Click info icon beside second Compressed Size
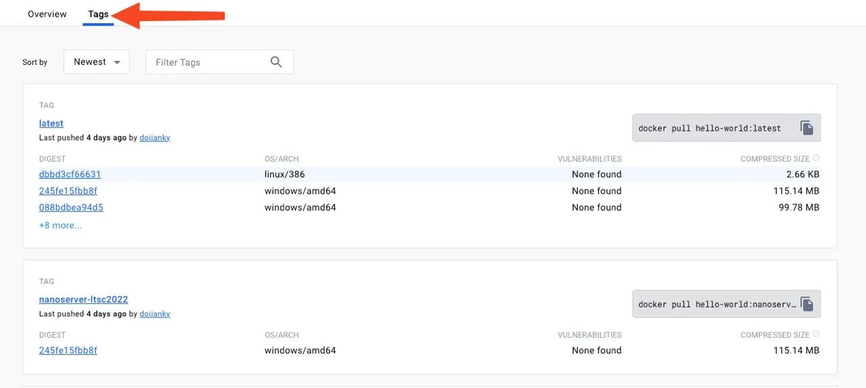Image resolution: width=866 pixels, height=388 pixels. [816, 335]
